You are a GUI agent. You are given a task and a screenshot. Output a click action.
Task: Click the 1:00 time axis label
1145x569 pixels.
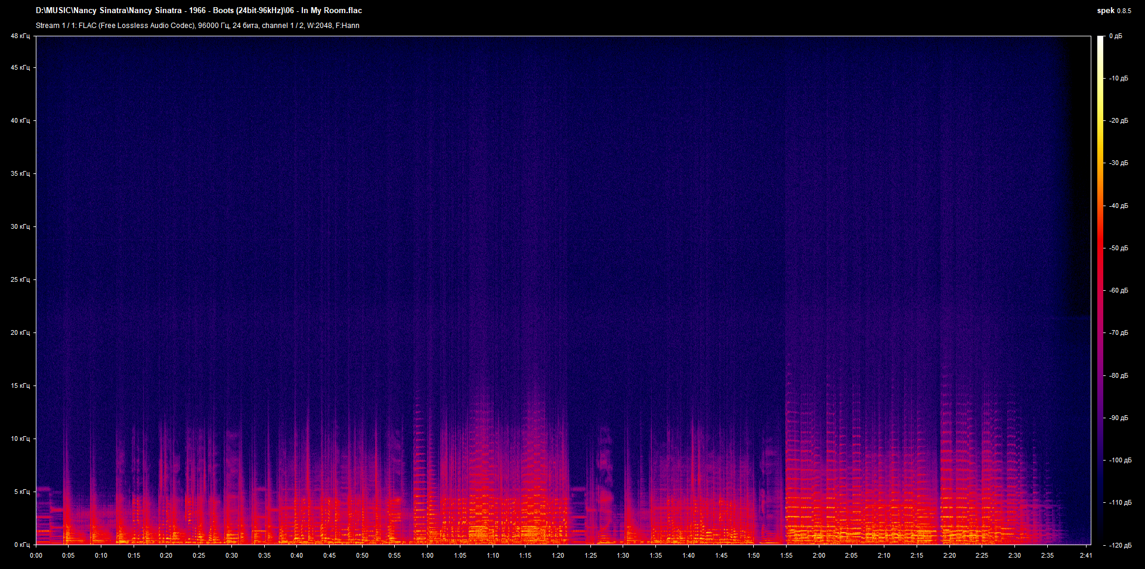428,555
